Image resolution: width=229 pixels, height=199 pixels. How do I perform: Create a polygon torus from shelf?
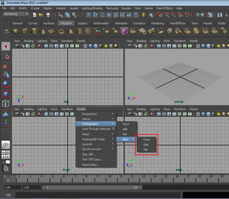tap(61, 31)
